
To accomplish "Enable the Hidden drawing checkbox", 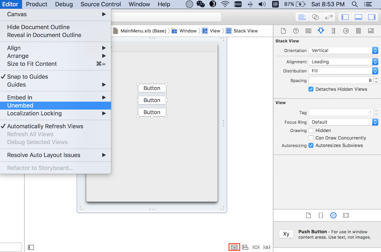I will click(311, 131).
